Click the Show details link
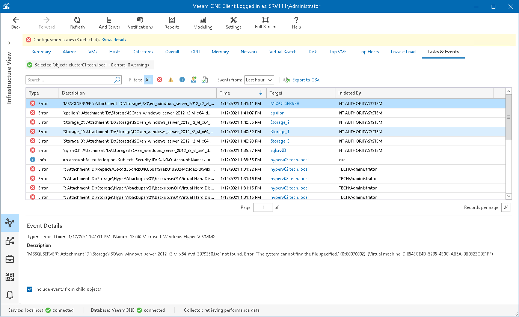Viewport: 519px width, 317px height. [114, 40]
